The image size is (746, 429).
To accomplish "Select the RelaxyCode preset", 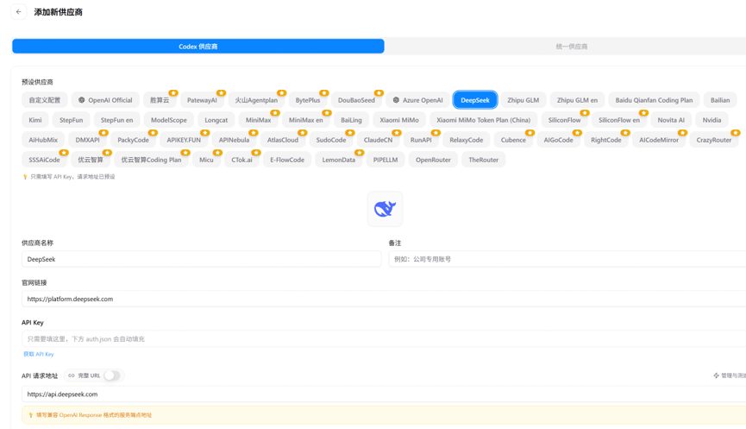I will tap(467, 140).
